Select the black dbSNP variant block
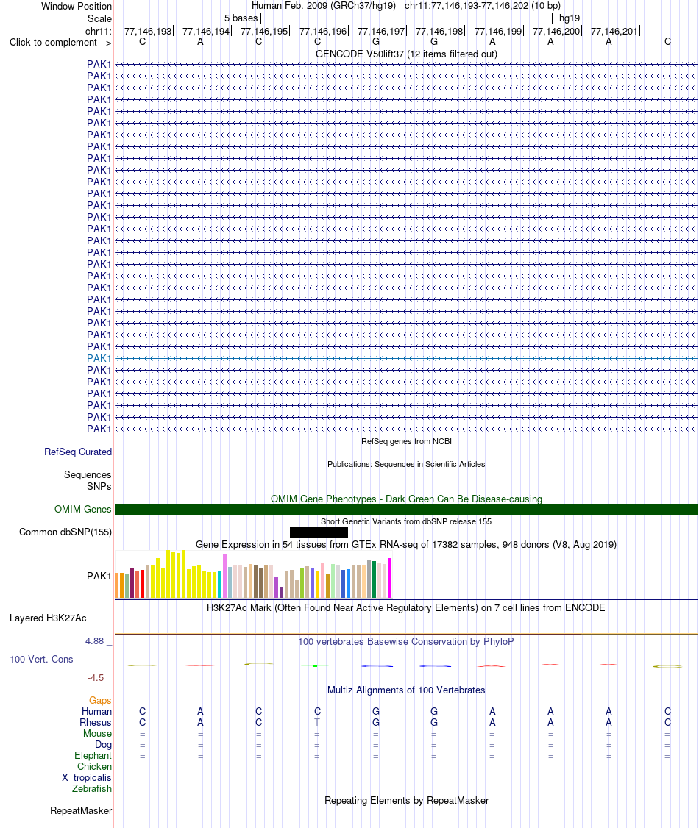The image size is (699, 828). click(x=319, y=532)
